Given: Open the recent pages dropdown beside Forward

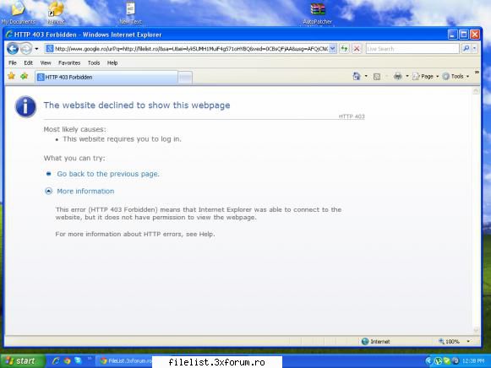Looking at the screenshot, I should tap(36, 49).
